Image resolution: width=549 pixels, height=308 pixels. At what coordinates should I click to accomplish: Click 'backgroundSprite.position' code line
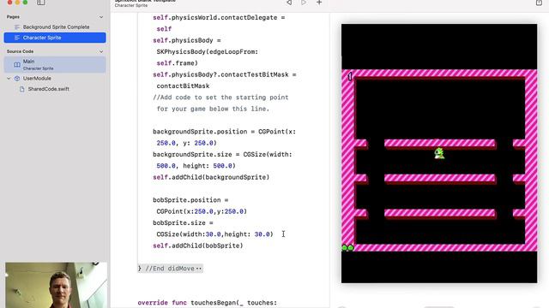(x=224, y=131)
